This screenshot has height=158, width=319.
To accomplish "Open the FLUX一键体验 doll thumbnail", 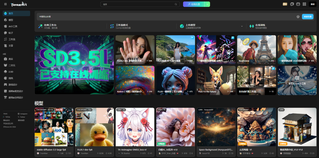I will [175, 80].
